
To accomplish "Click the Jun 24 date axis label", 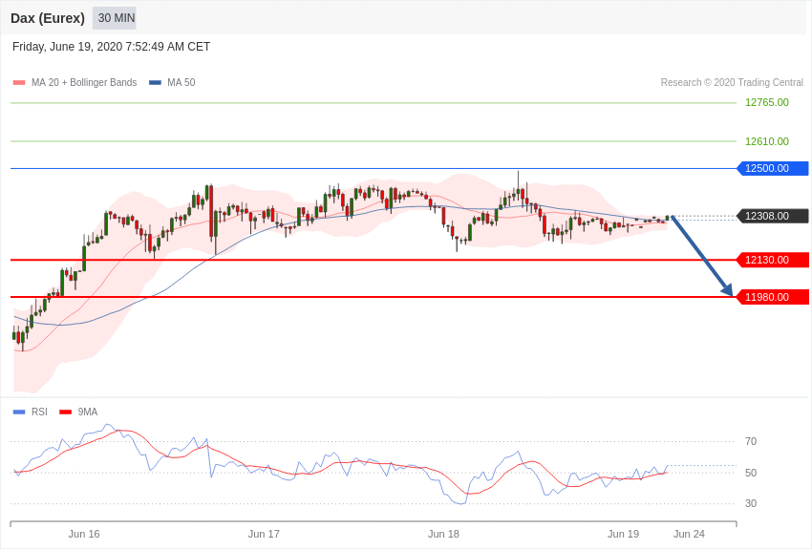I will click(x=689, y=534).
